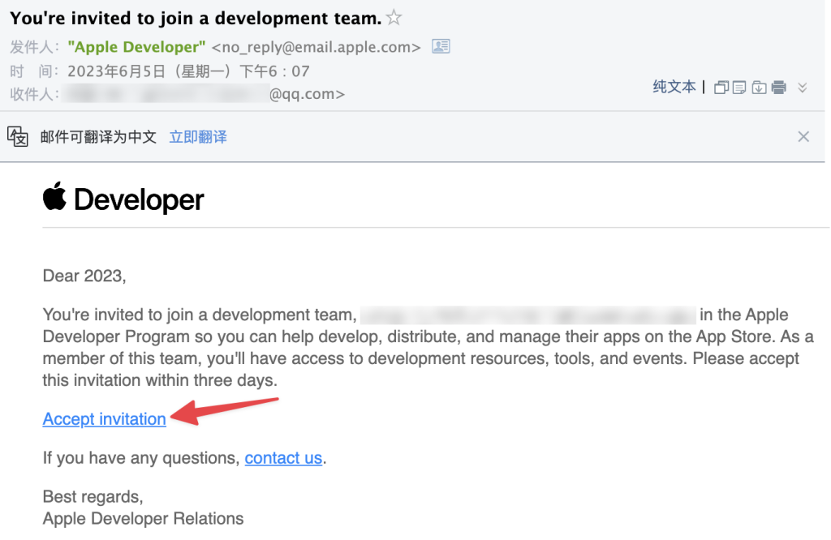Switch to plain text view (纯文本)

[674, 87]
